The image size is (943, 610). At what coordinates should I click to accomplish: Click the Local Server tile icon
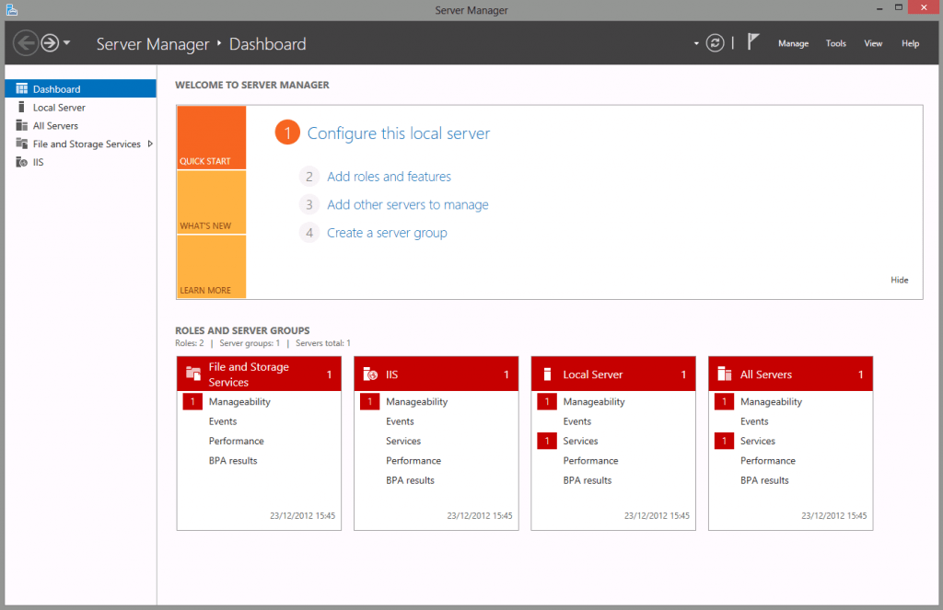(x=547, y=374)
